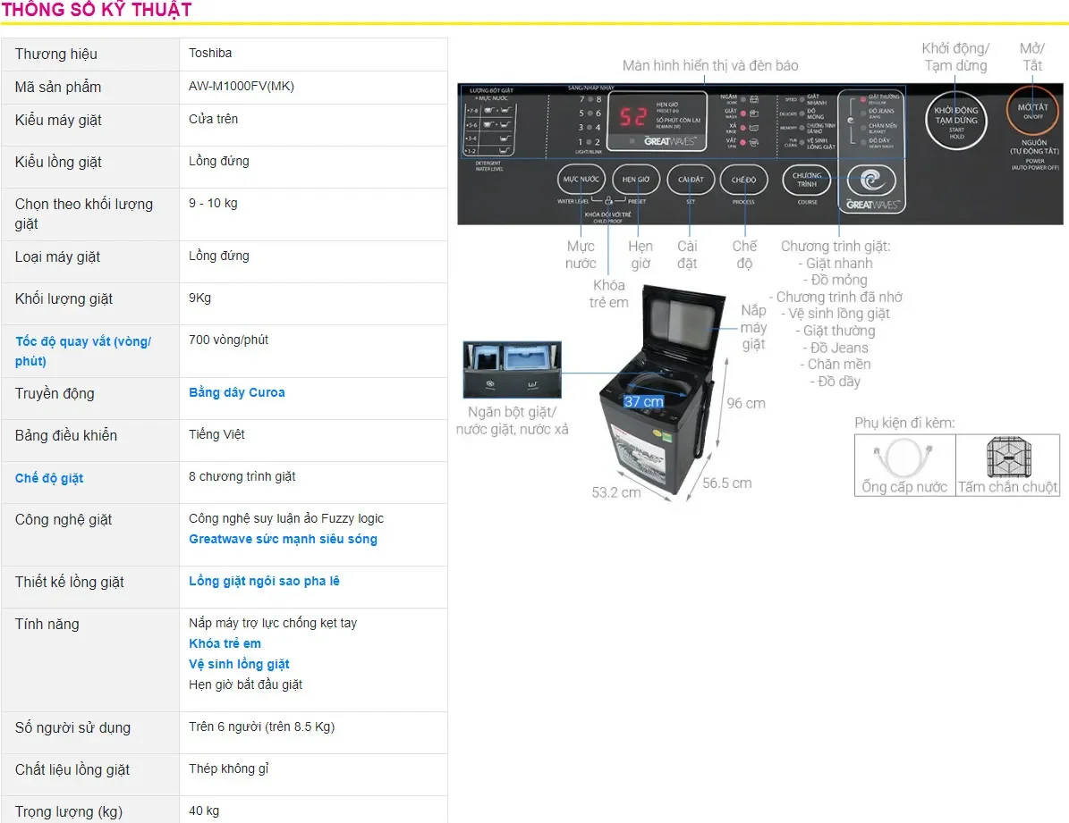Click the 'Toshiba' brand value
1069x823 pixels.
pyautogui.click(x=210, y=53)
